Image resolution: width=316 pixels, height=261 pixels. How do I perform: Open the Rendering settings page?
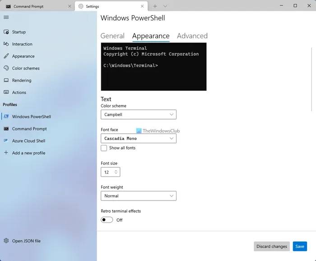(x=48, y=80)
